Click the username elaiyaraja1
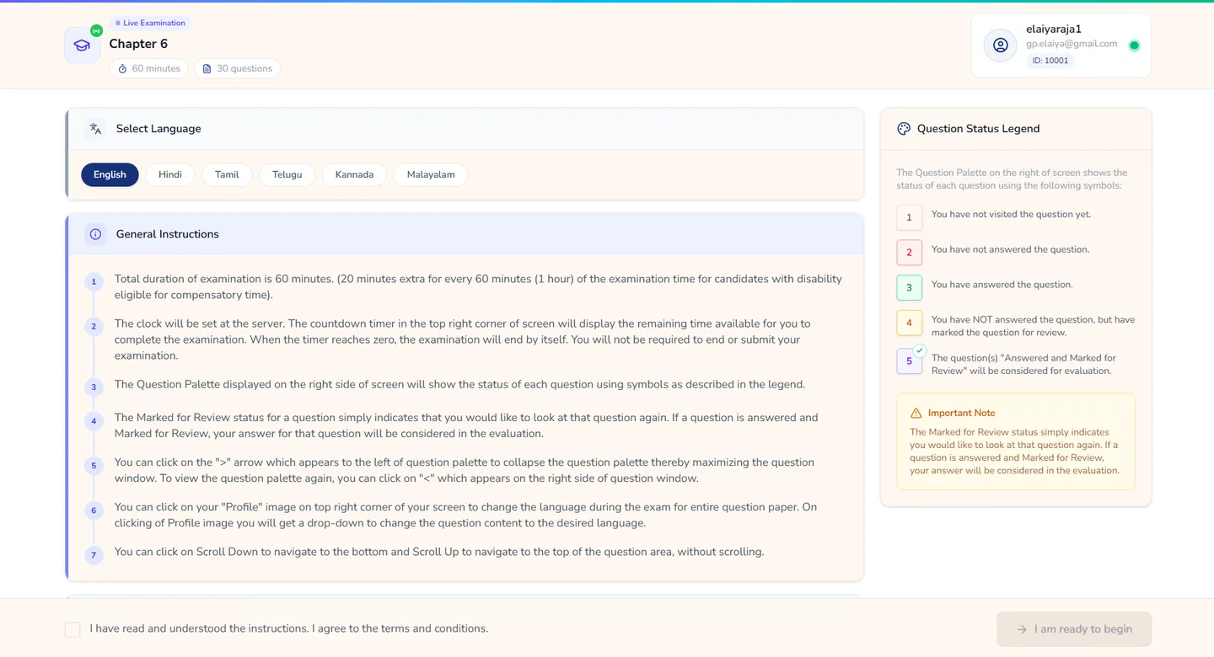The image size is (1214, 657). [x=1054, y=29]
